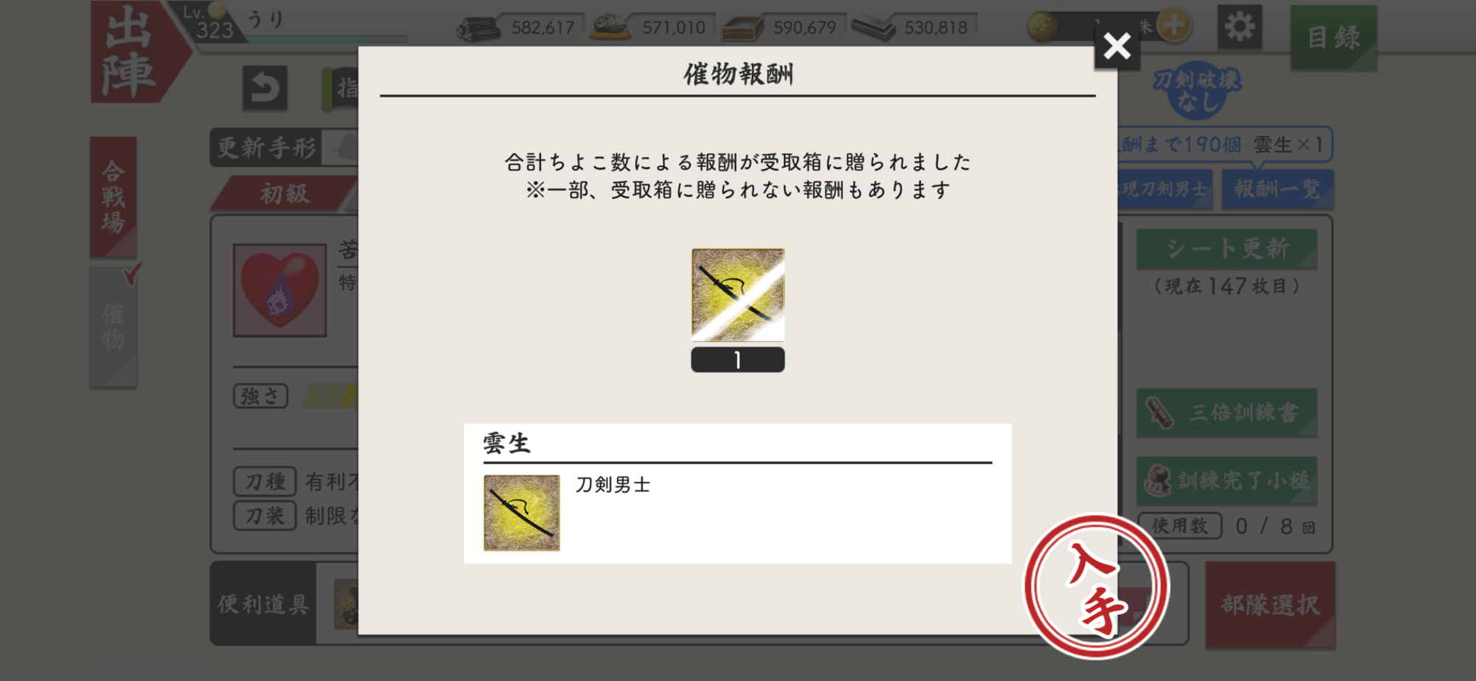Tap the 刀剣破壊なし blue badge
1476x681 pixels.
[x=1197, y=91]
